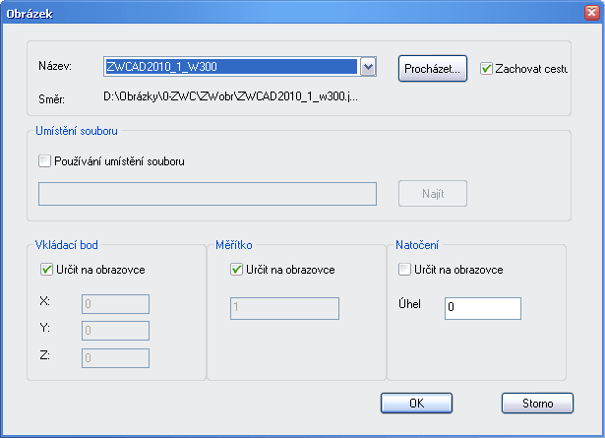Click the Měřítko scale value field
605x438 pixels.
[x=284, y=308]
